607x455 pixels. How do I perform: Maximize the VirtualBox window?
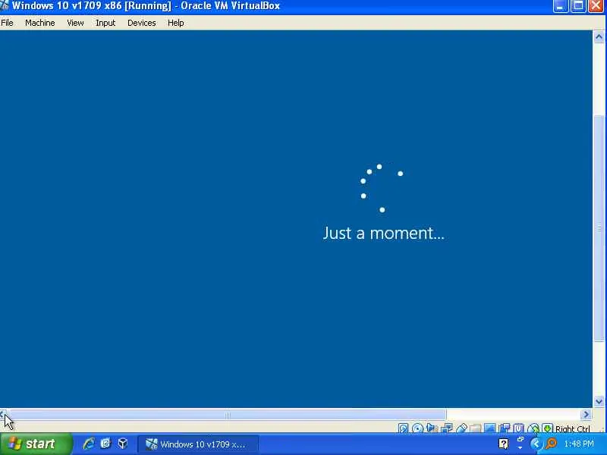(578, 6)
